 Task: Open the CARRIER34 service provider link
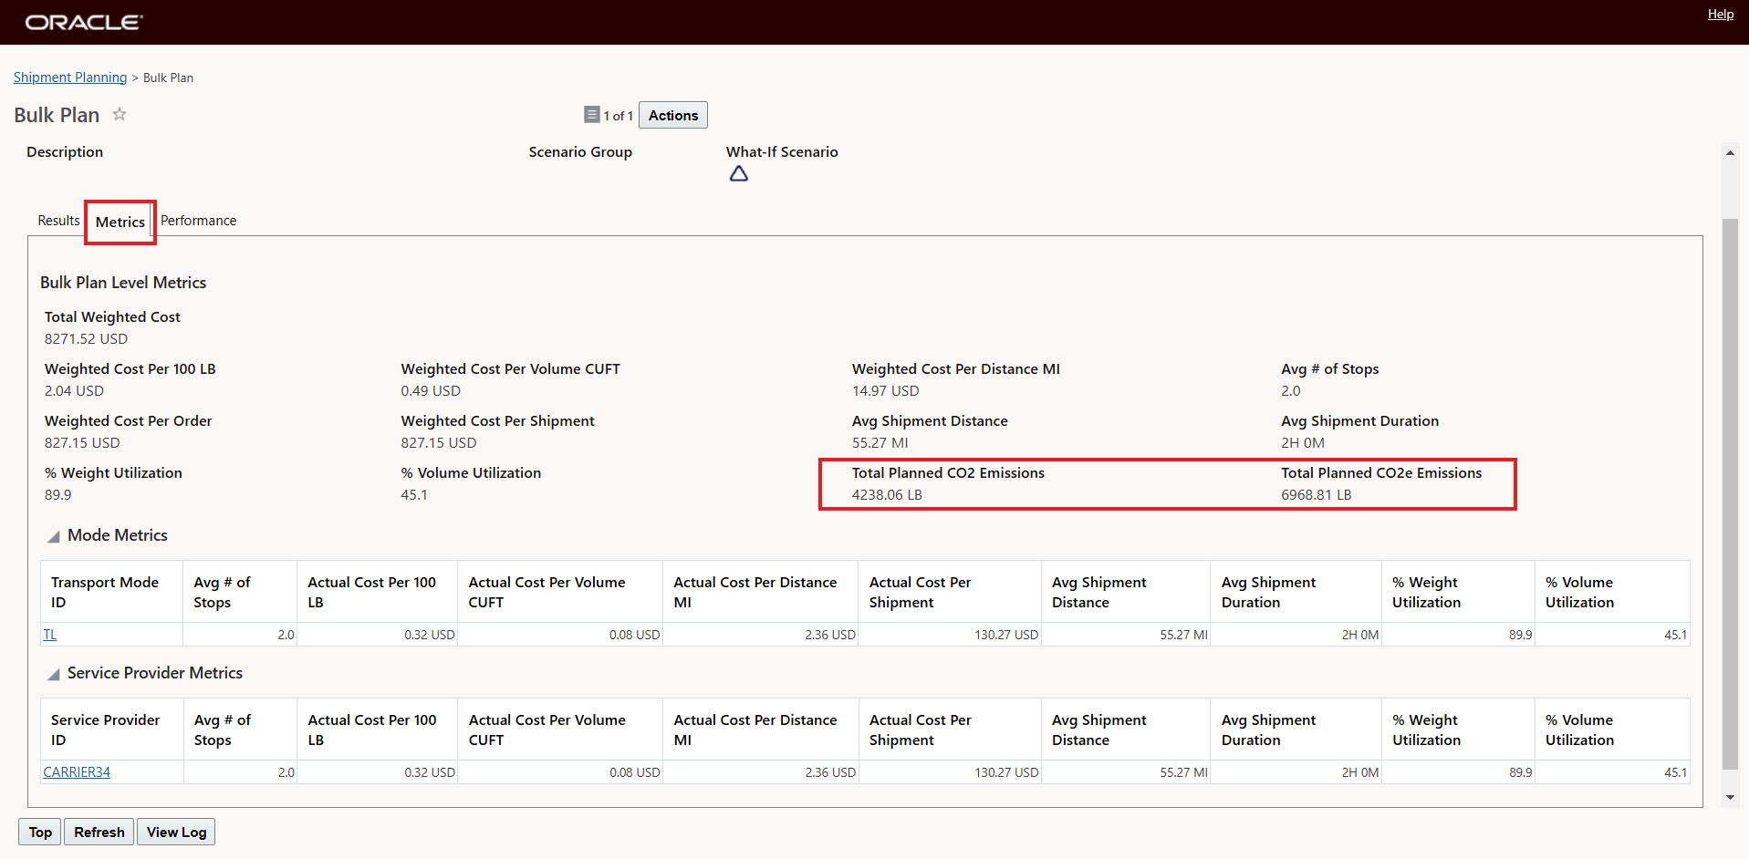tap(77, 772)
